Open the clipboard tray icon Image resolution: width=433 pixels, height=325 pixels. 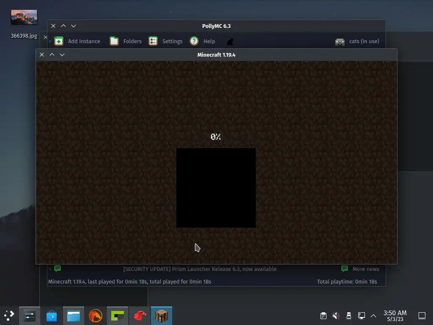click(x=323, y=316)
